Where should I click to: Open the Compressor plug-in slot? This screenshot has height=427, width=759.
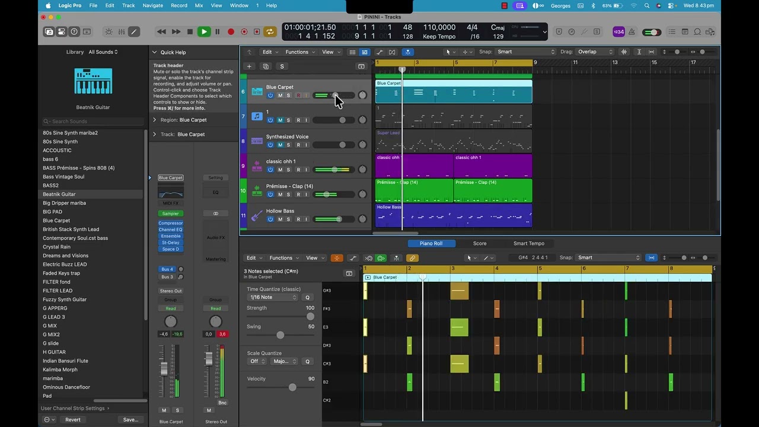pos(171,224)
